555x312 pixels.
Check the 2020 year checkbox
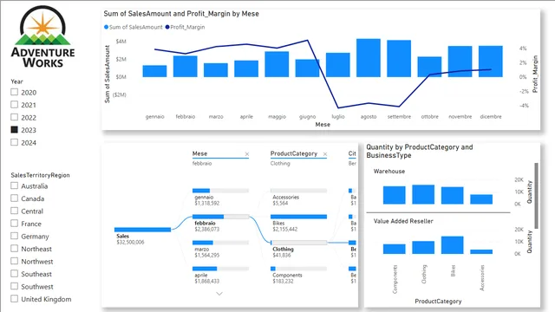pos(14,92)
